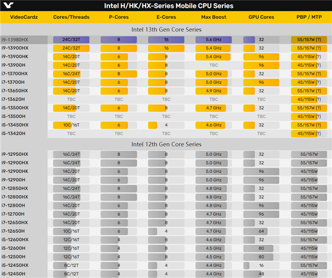Viewport: 332px width, 278px height.
Task: Click the GPU Cores 80 cell of i5-12600H
Action: click(x=261, y=248)
